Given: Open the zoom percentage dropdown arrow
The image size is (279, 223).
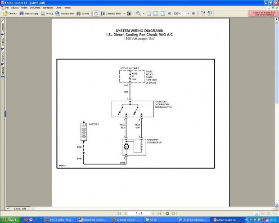Looking at the screenshot, I should (x=188, y=13).
